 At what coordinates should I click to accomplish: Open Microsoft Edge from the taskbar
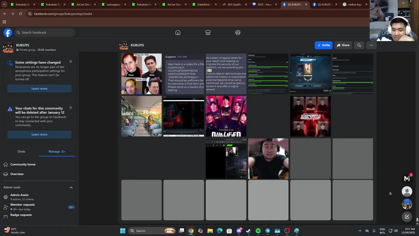220,231
